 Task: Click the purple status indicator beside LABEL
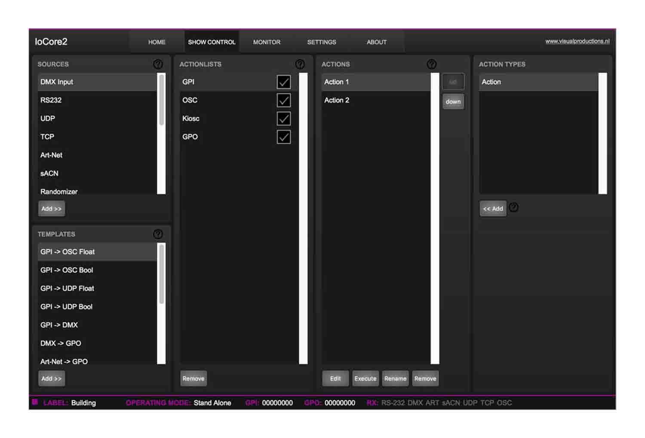pyautogui.click(x=35, y=402)
